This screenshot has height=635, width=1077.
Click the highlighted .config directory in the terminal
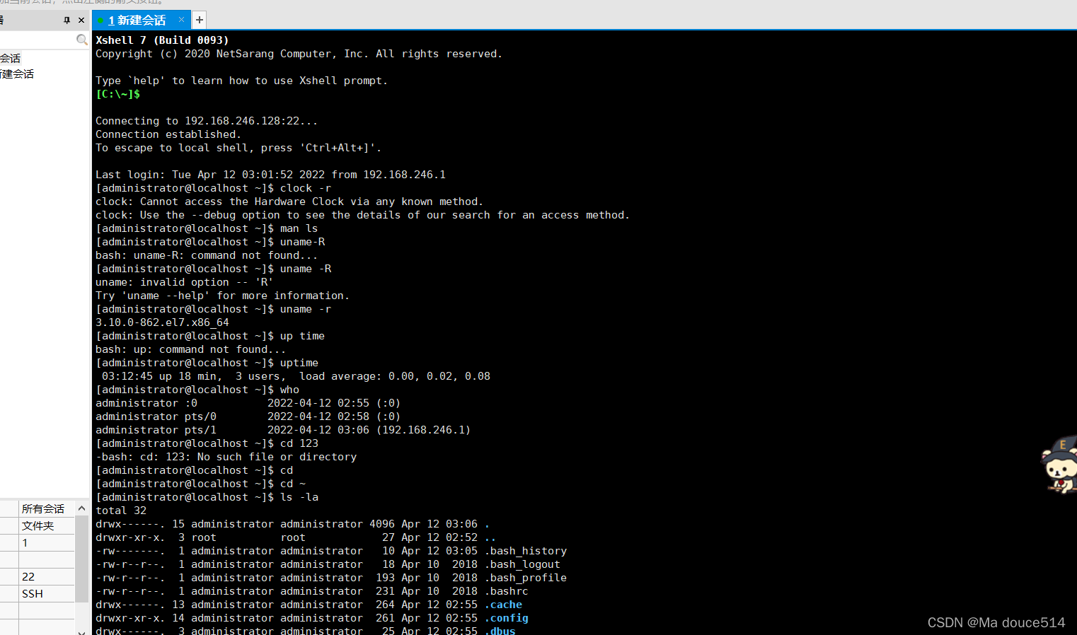[x=507, y=618]
